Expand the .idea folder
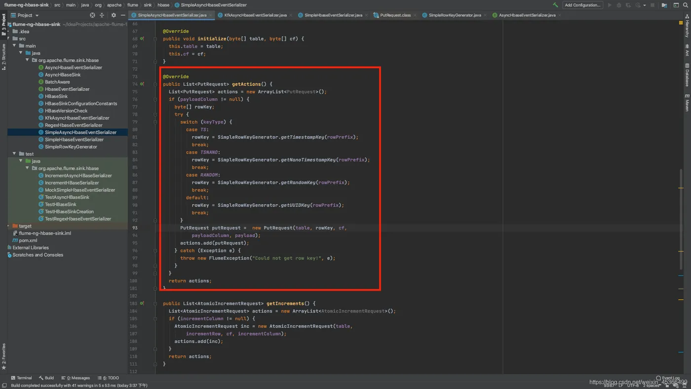Image resolution: width=691 pixels, height=389 pixels. (x=9, y=31)
